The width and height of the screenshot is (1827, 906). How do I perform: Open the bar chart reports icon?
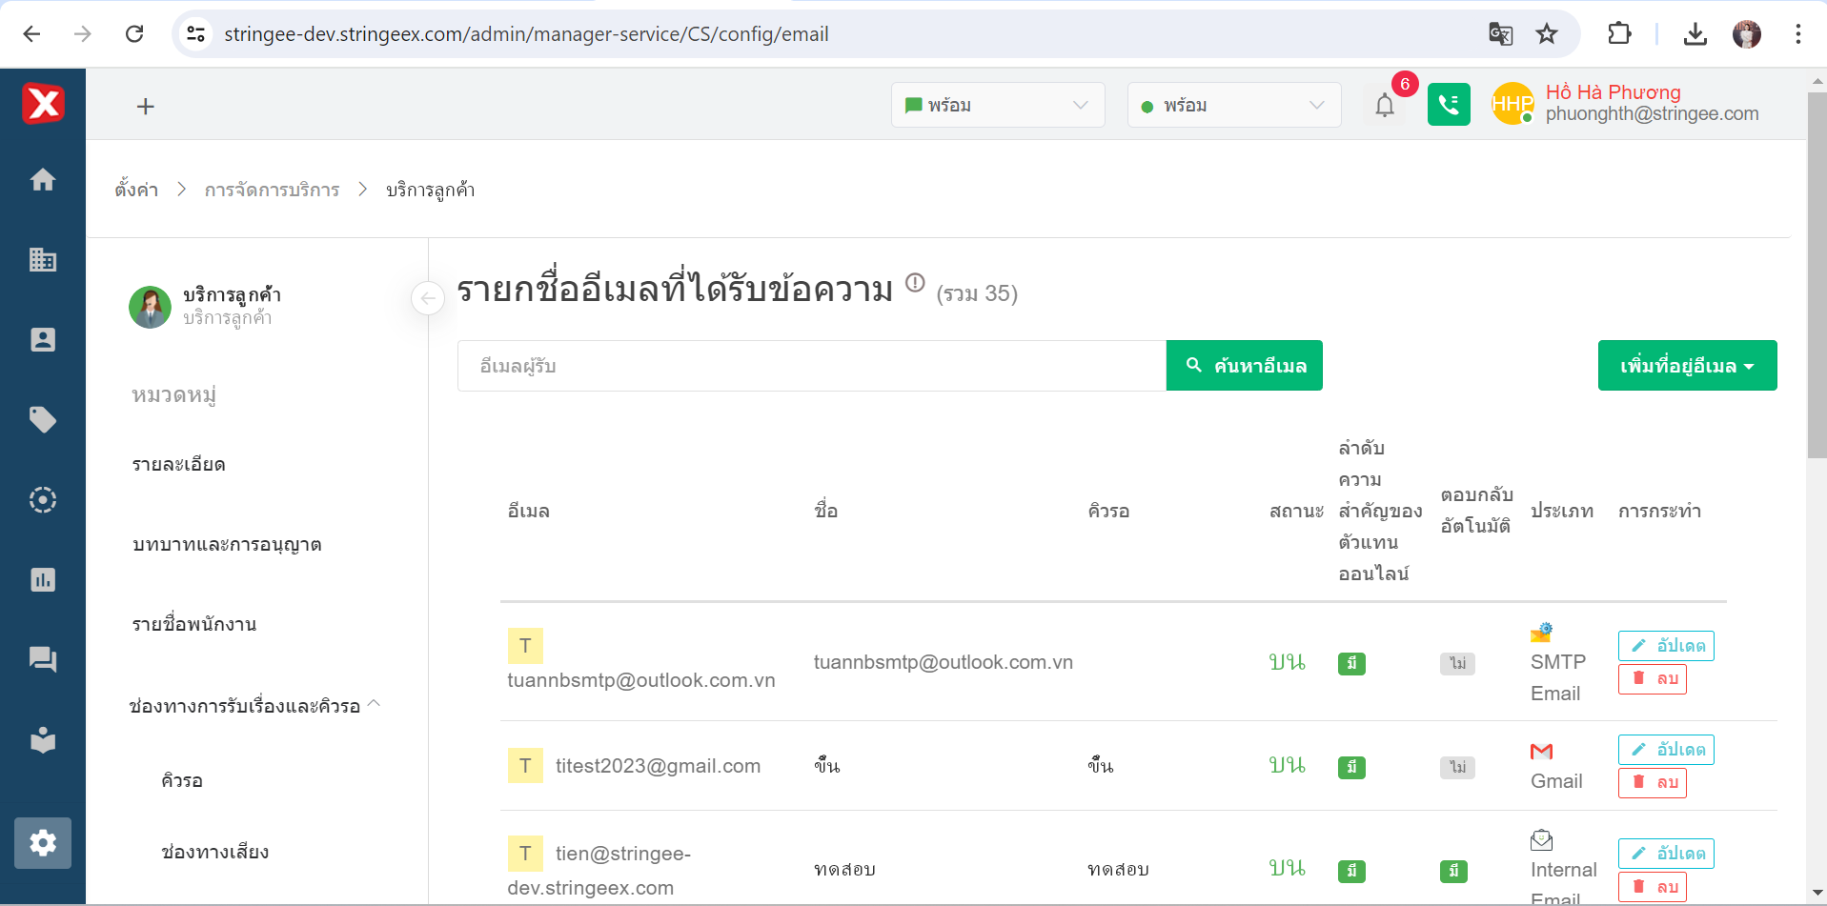[43, 580]
